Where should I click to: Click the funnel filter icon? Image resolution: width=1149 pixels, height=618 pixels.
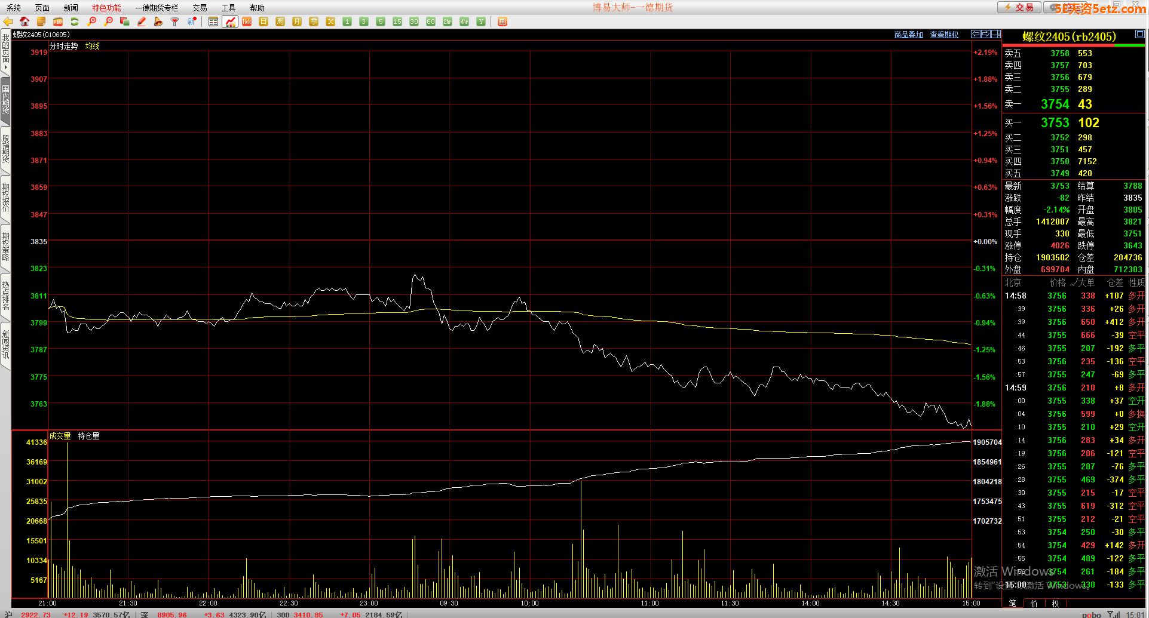[x=175, y=21]
